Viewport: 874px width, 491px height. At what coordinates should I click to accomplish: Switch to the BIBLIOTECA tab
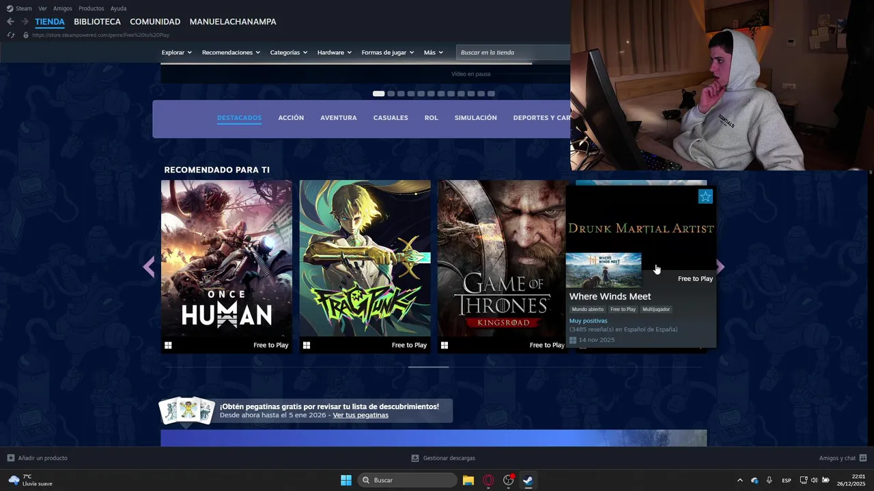point(97,22)
